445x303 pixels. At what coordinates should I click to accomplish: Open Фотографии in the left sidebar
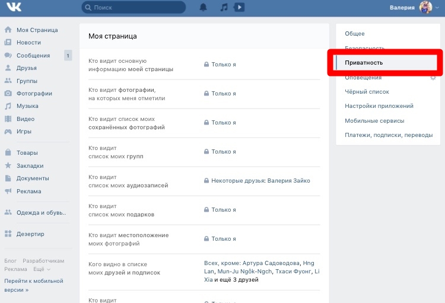click(x=34, y=94)
